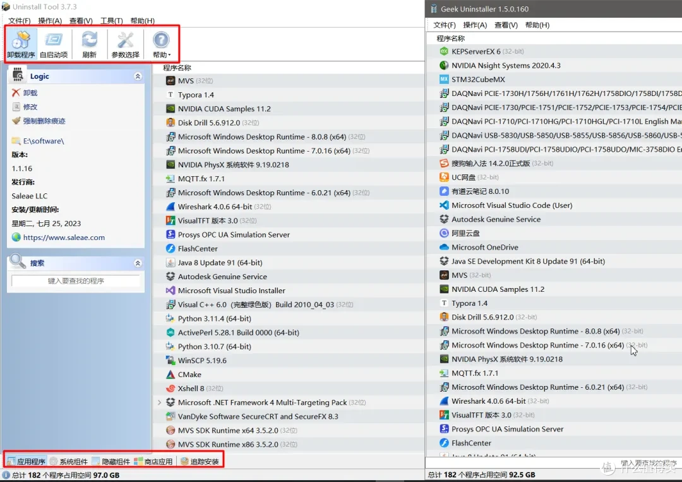Select KEPServerEX 6 icon in Geek Uninstaller
This screenshot has width=682, height=482.
[x=444, y=51]
